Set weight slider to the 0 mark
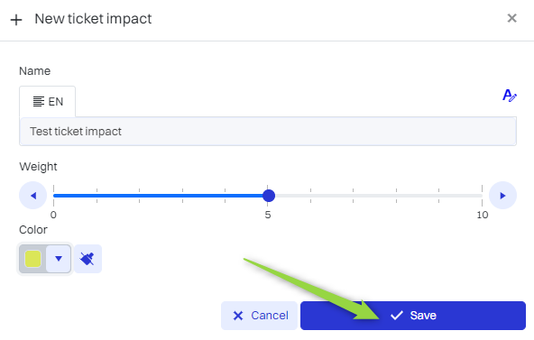This screenshot has height=340, width=534. pyautogui.click(x=54, y=196)
